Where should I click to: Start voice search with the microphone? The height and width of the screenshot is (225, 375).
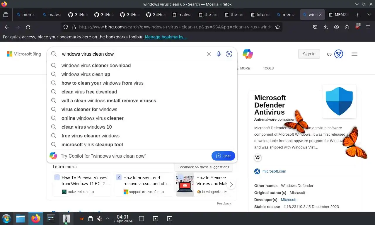tap(219, 54)
